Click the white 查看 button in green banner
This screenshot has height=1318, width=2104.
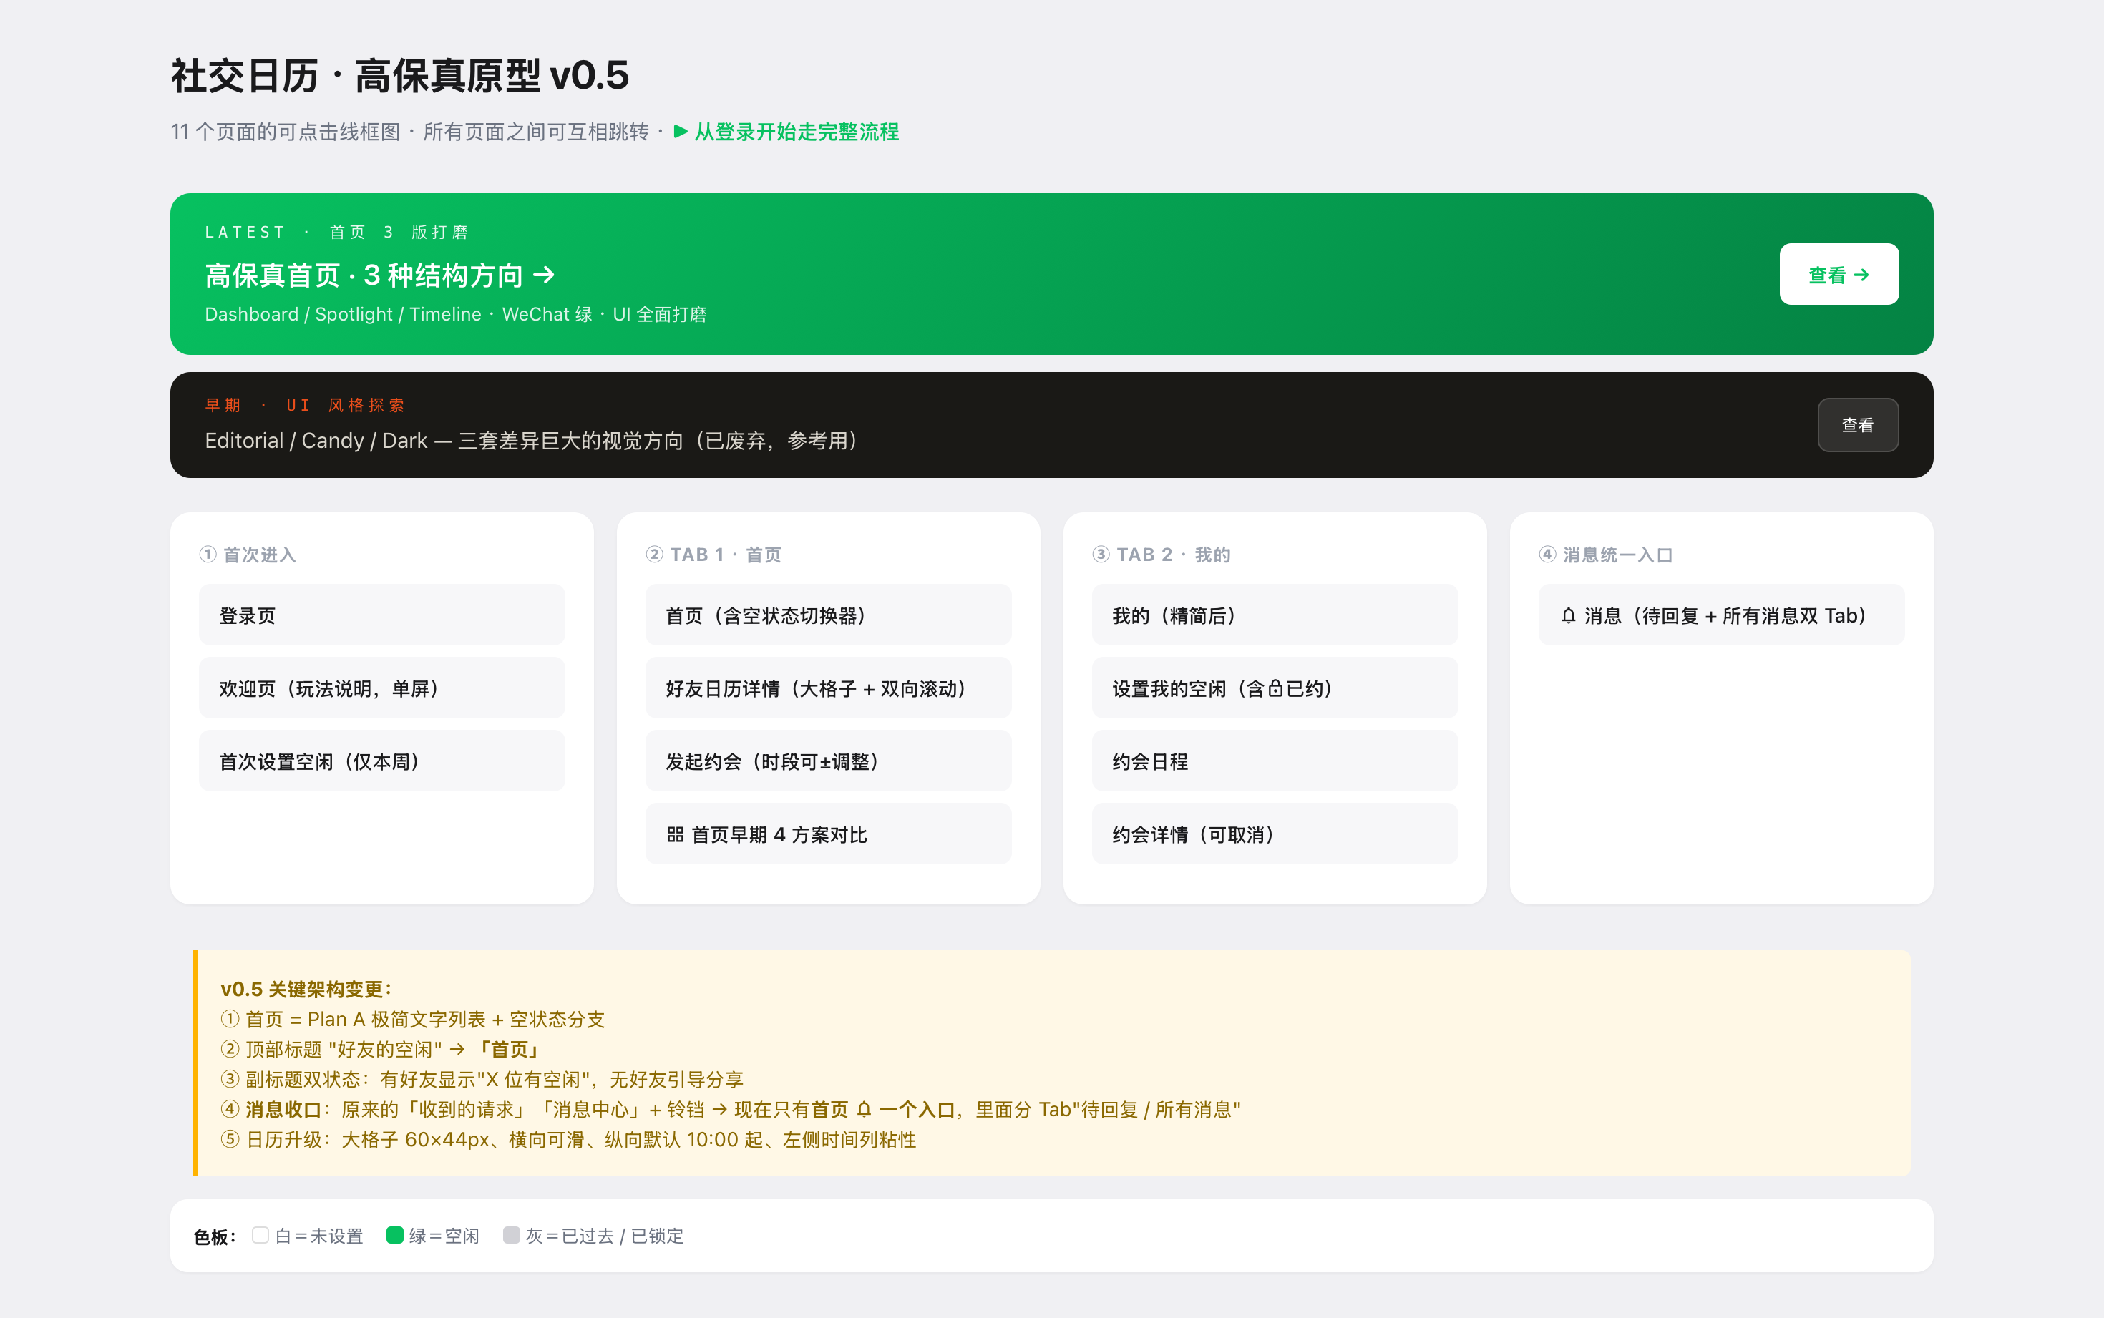click(x=1838, y=274)
